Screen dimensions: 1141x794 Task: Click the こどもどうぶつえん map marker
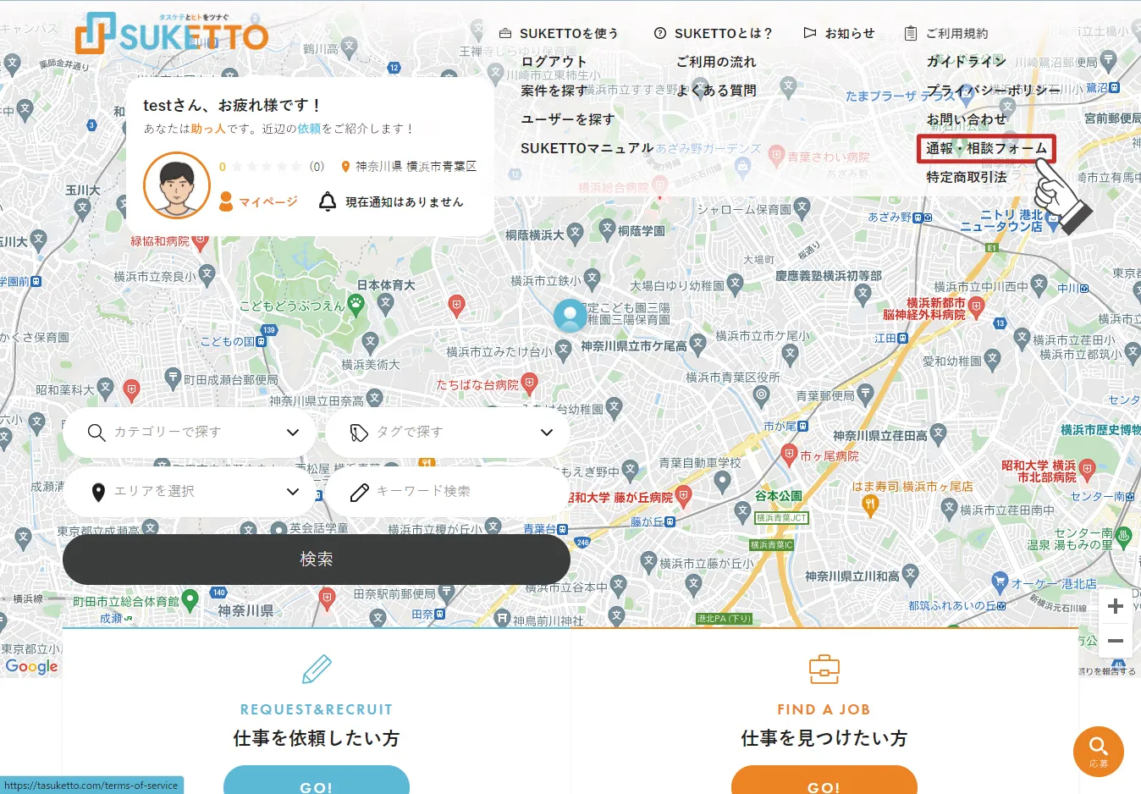(356, 305)
